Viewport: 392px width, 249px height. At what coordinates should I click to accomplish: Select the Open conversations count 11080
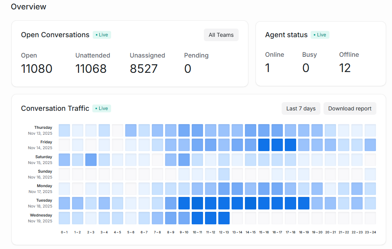[x=37, y=69]
